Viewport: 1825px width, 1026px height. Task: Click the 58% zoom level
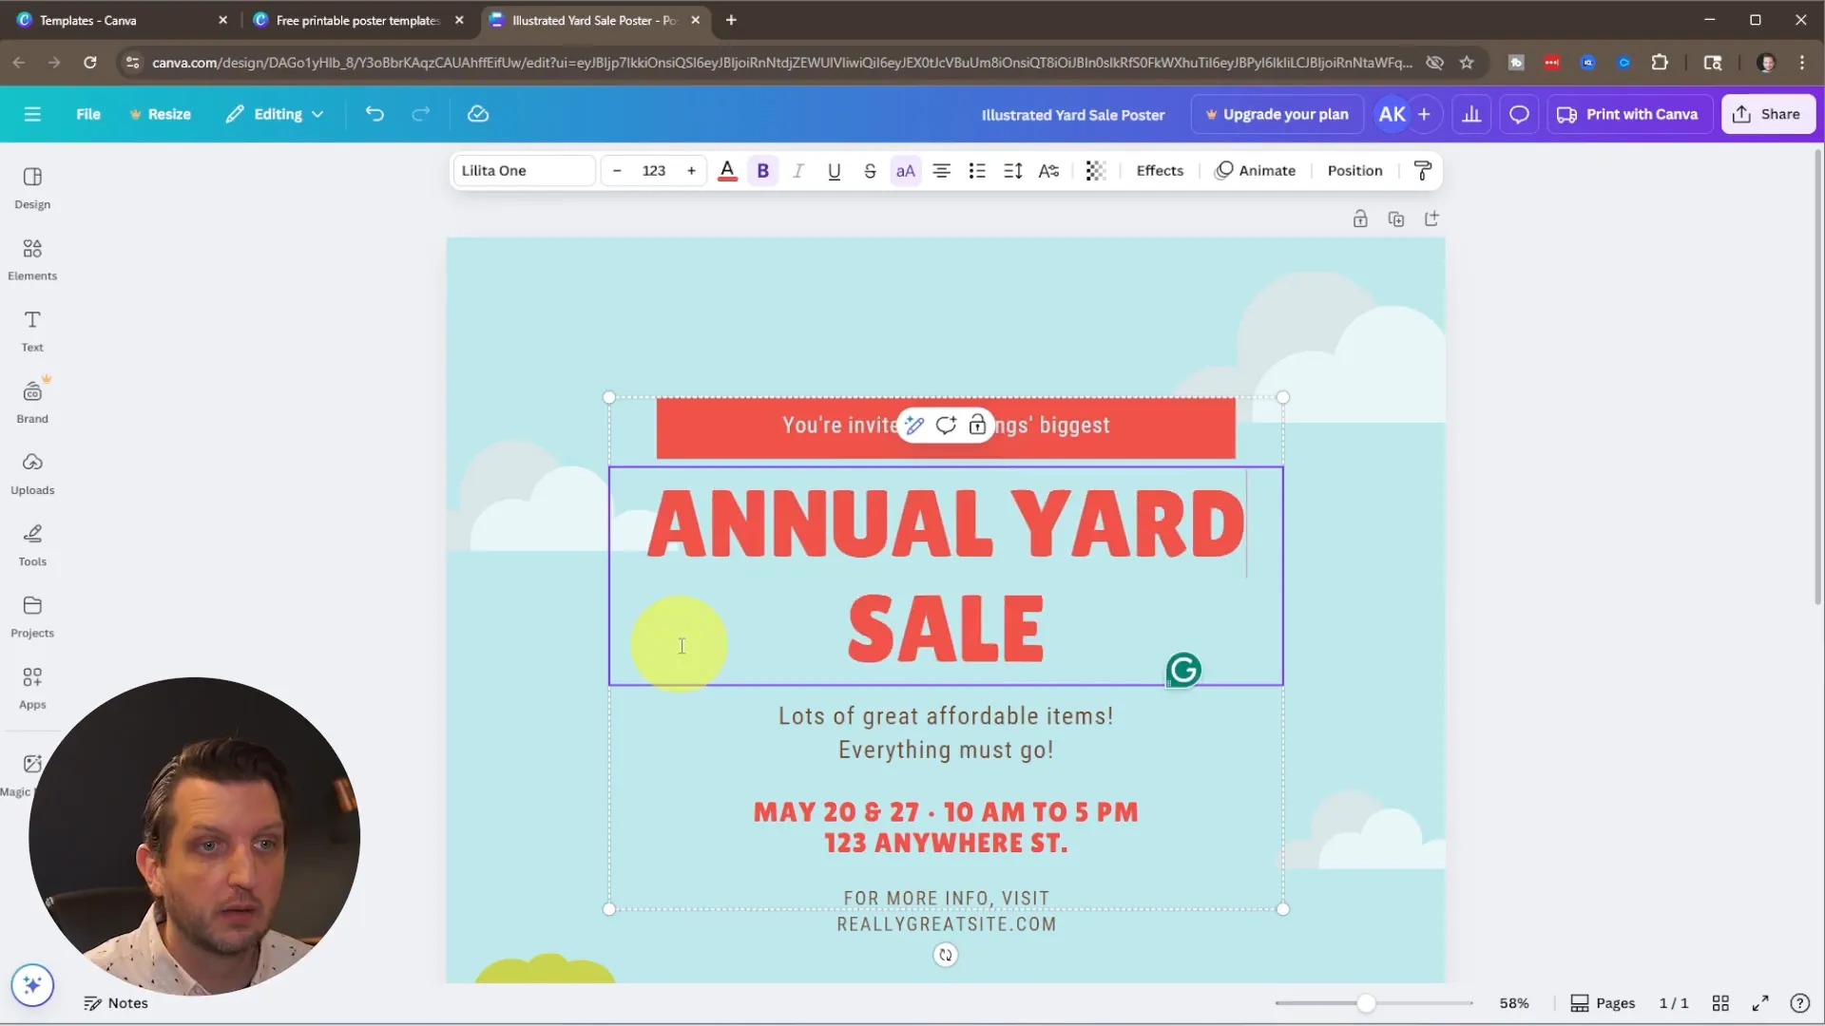coord(1514,1003)
